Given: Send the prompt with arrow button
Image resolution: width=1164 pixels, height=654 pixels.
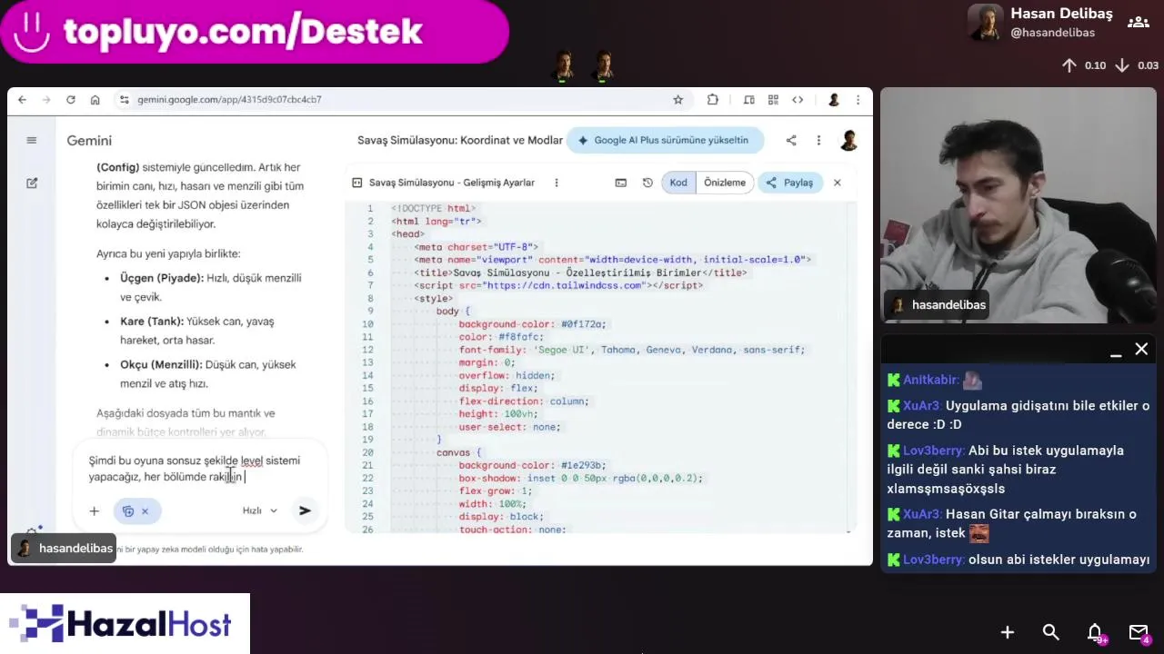Looking at the screenshot, I should 305,510.
